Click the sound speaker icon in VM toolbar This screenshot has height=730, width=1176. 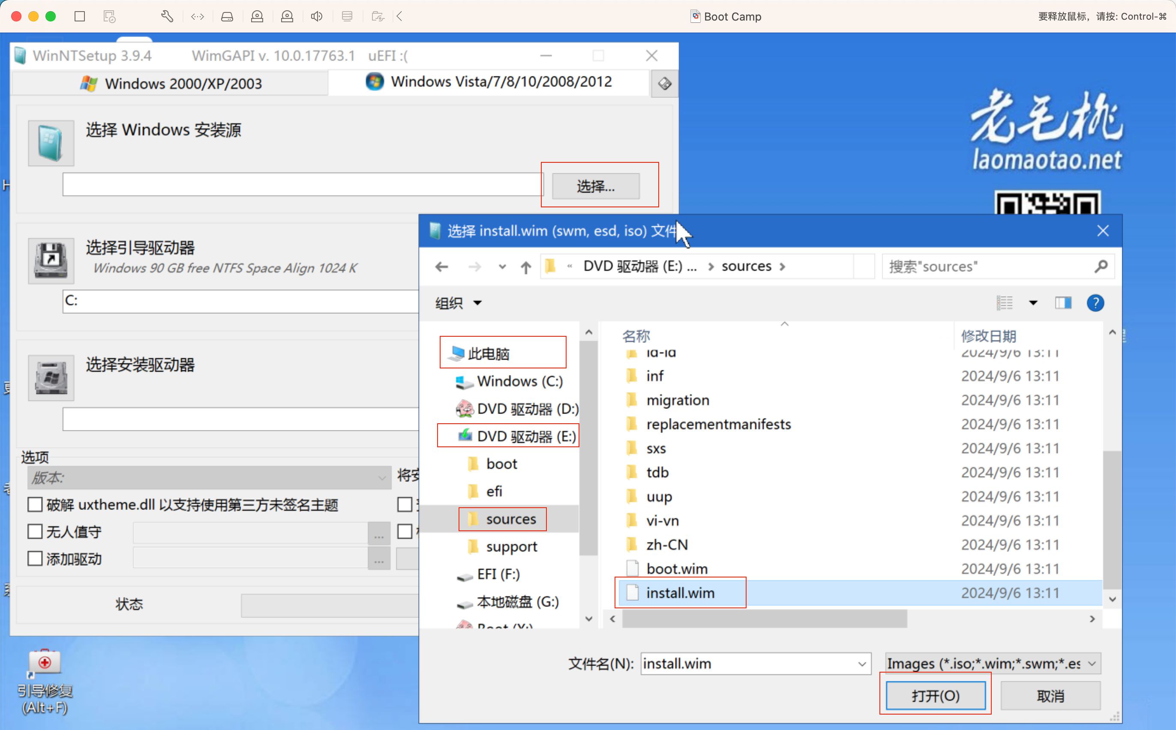[317, 16]
